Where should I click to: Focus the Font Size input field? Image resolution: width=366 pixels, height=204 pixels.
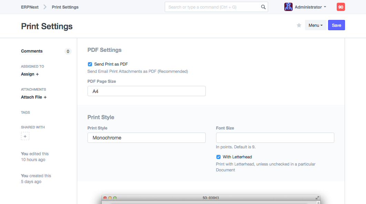pos(275,138)
